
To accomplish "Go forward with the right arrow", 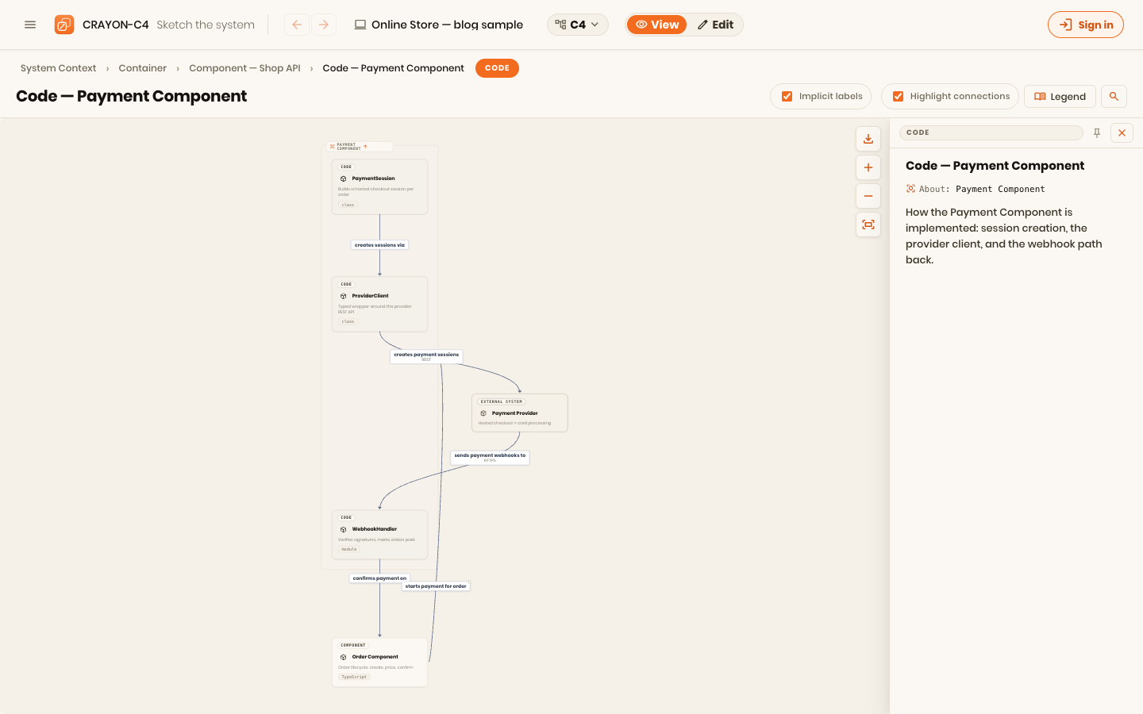I will pyautogui.click(x=324, y=25).
